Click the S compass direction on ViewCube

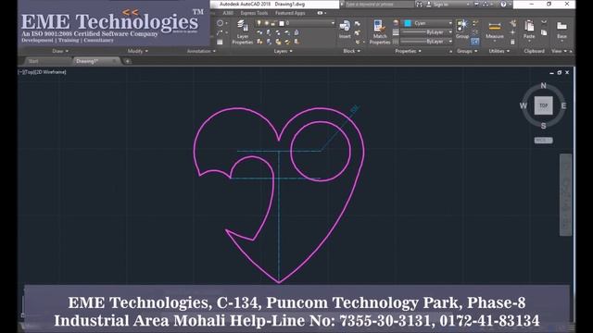click(x=544, y=126)
